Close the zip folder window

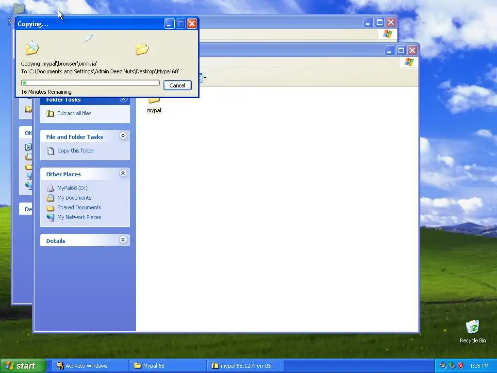point(412,50)
